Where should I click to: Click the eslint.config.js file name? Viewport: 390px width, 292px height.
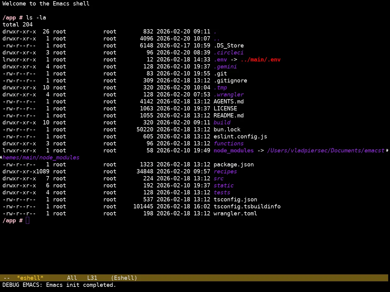point(240,137)
